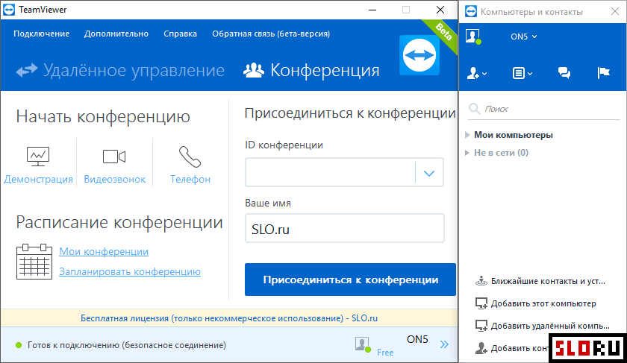Switch to Конференция tab
627x363 pixels.
click(x=311, y=70)
